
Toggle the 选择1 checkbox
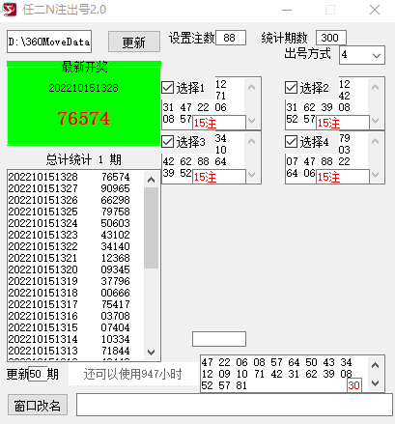click(167, 88)
